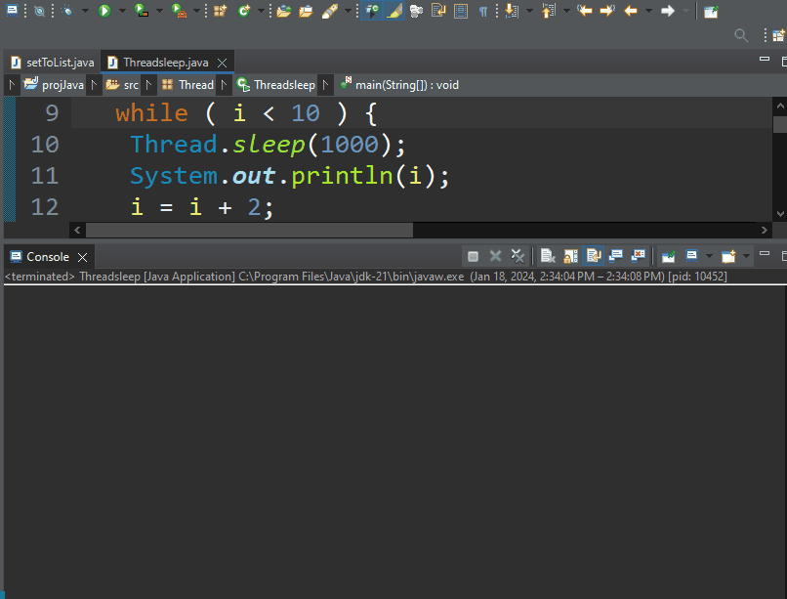Click the green Run button in toolbar
The image size is (787, 599).
pyautogui.click(x=104, y=11)
